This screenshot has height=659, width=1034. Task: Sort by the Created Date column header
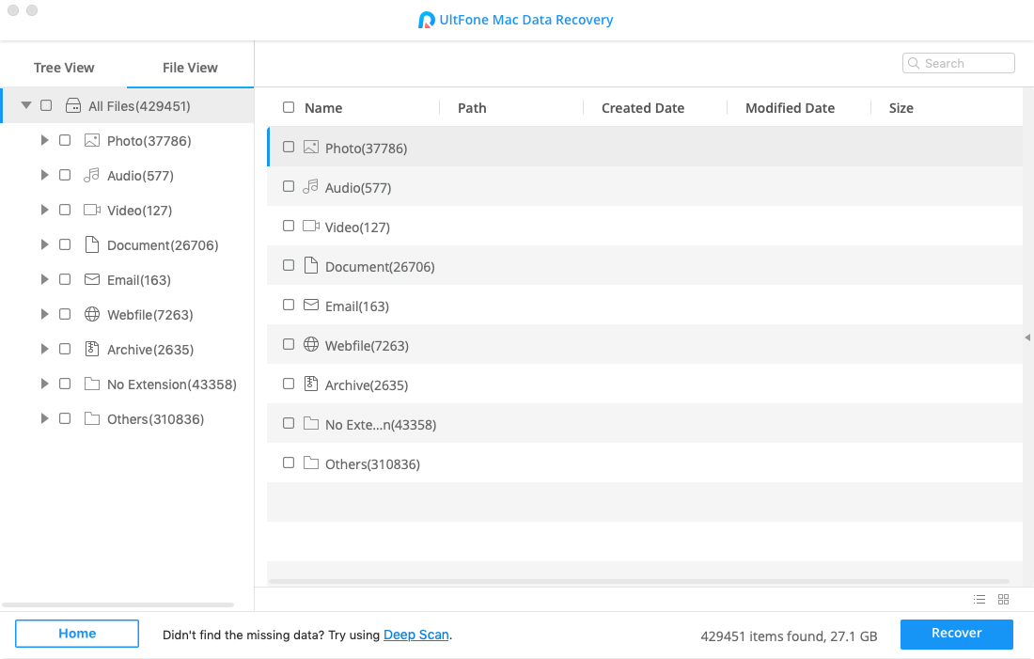(643, 108)
